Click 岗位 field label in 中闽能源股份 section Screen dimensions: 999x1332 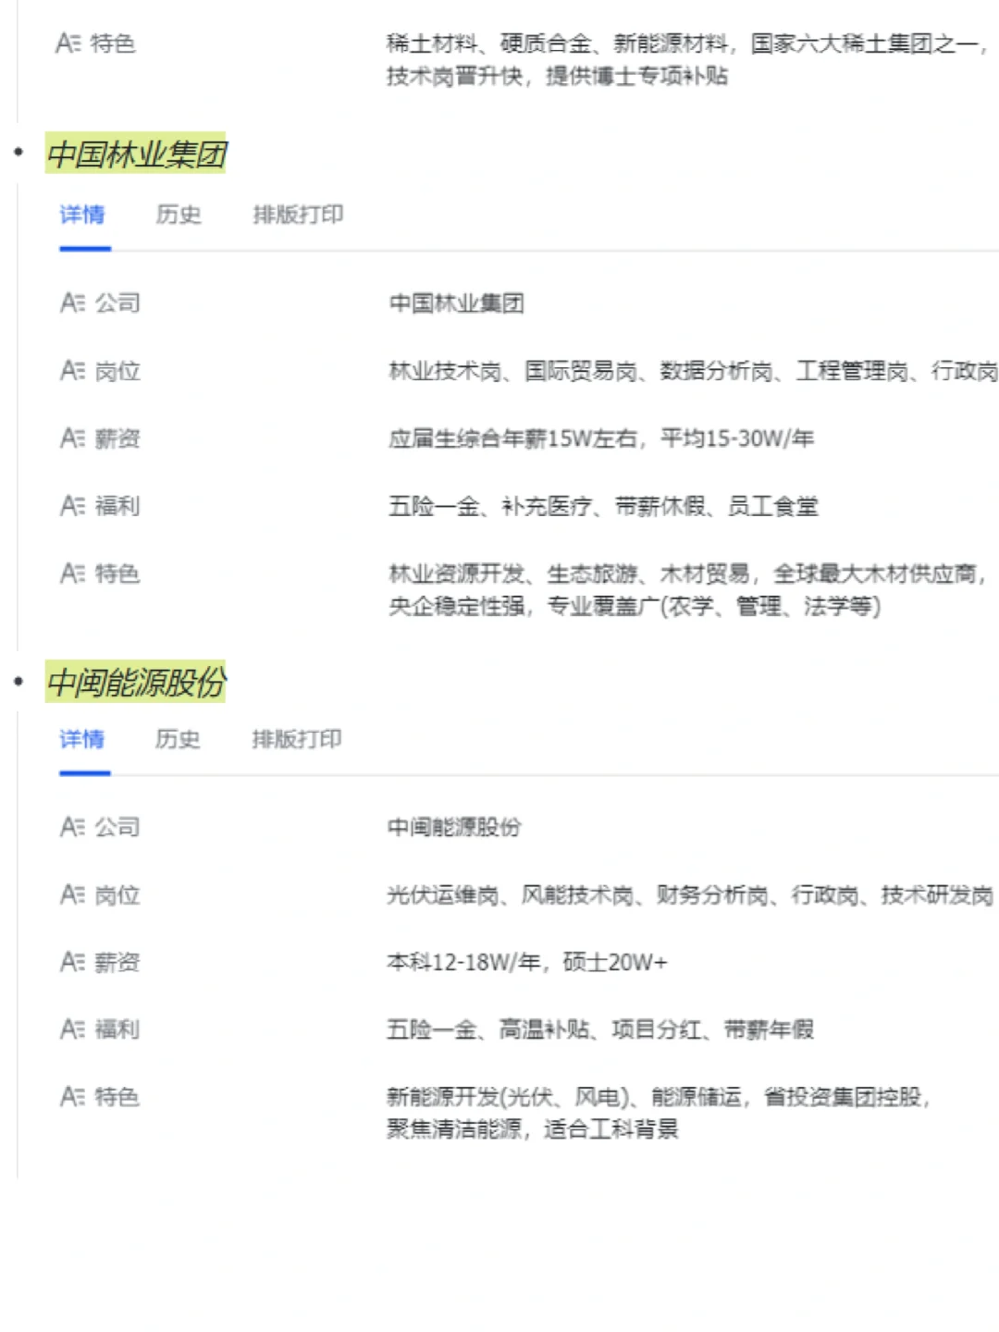[117, 894]
